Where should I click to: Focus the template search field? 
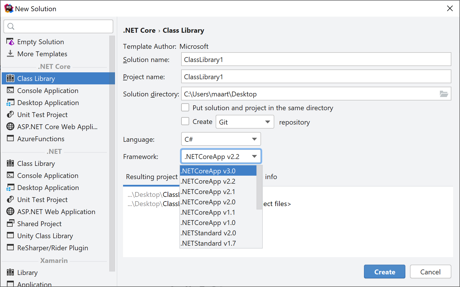(58, 26)
